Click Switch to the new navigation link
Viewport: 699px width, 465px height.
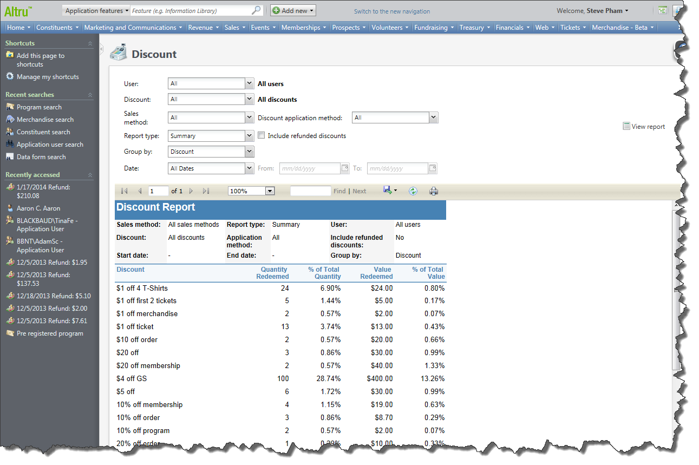392,11
